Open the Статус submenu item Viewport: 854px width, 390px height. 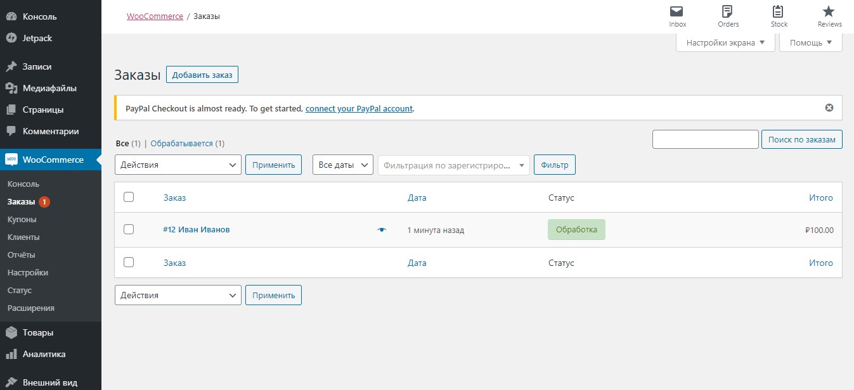20,291
